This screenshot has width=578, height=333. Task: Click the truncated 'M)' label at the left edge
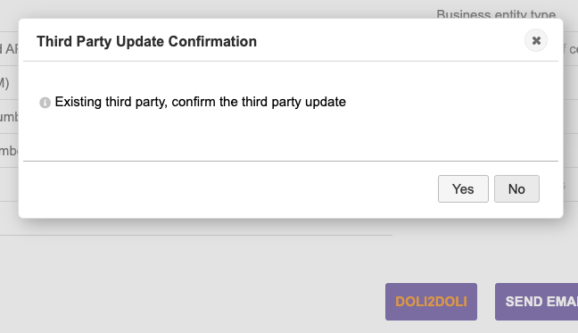(4, 83)
